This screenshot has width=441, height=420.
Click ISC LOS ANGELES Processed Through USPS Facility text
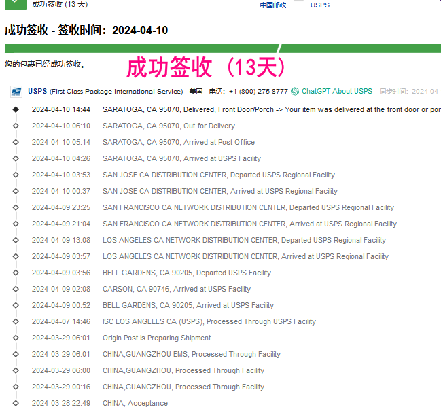[x=209, y=322]
